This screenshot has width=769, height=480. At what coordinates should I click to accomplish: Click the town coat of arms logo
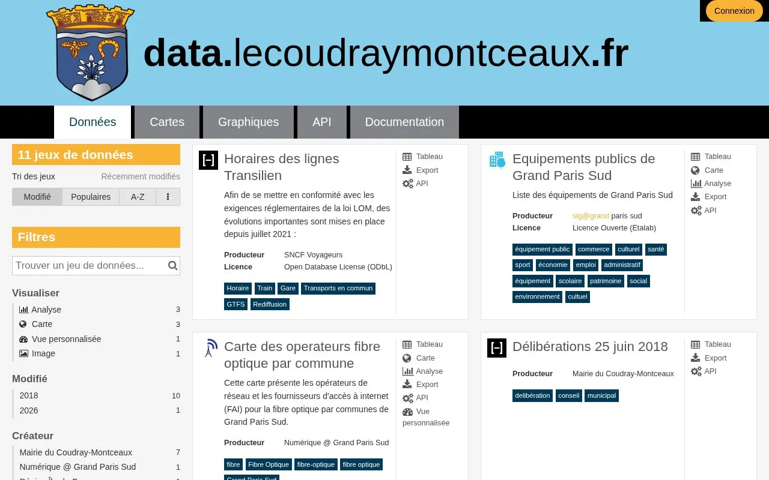[x=91, y=53]
